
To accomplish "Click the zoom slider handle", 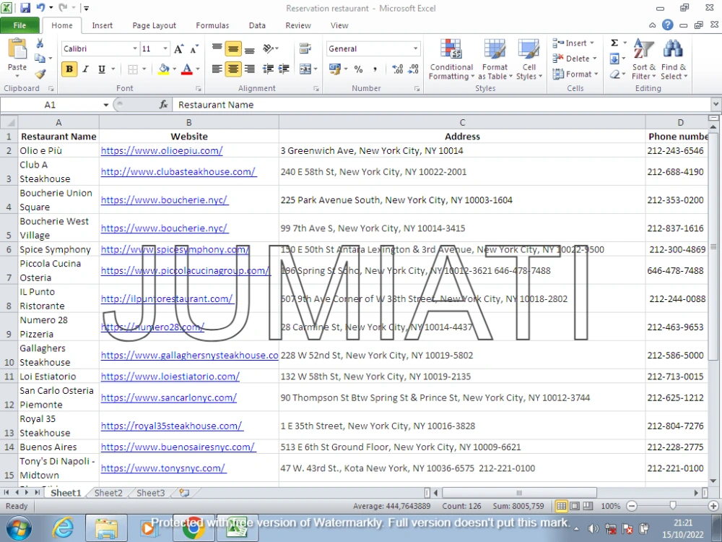I will (673, 506).
